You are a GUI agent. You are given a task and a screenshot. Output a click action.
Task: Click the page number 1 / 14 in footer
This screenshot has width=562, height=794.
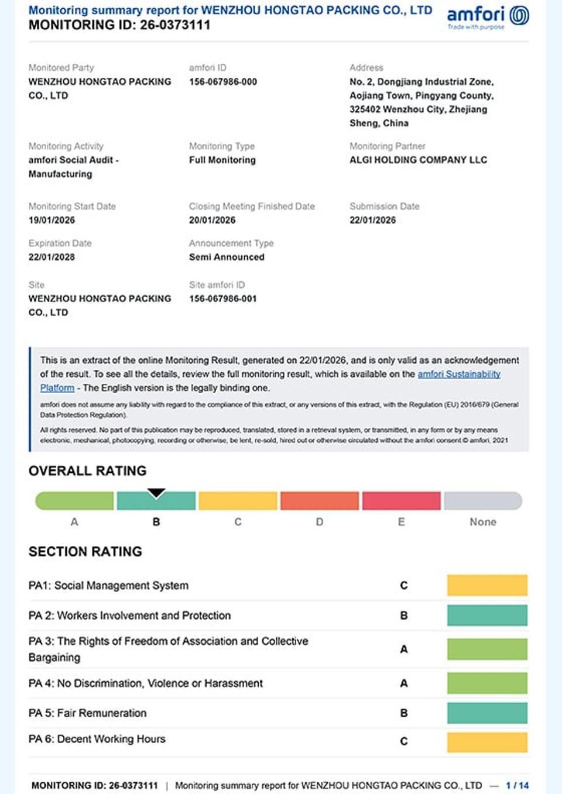tap(517, 785)
